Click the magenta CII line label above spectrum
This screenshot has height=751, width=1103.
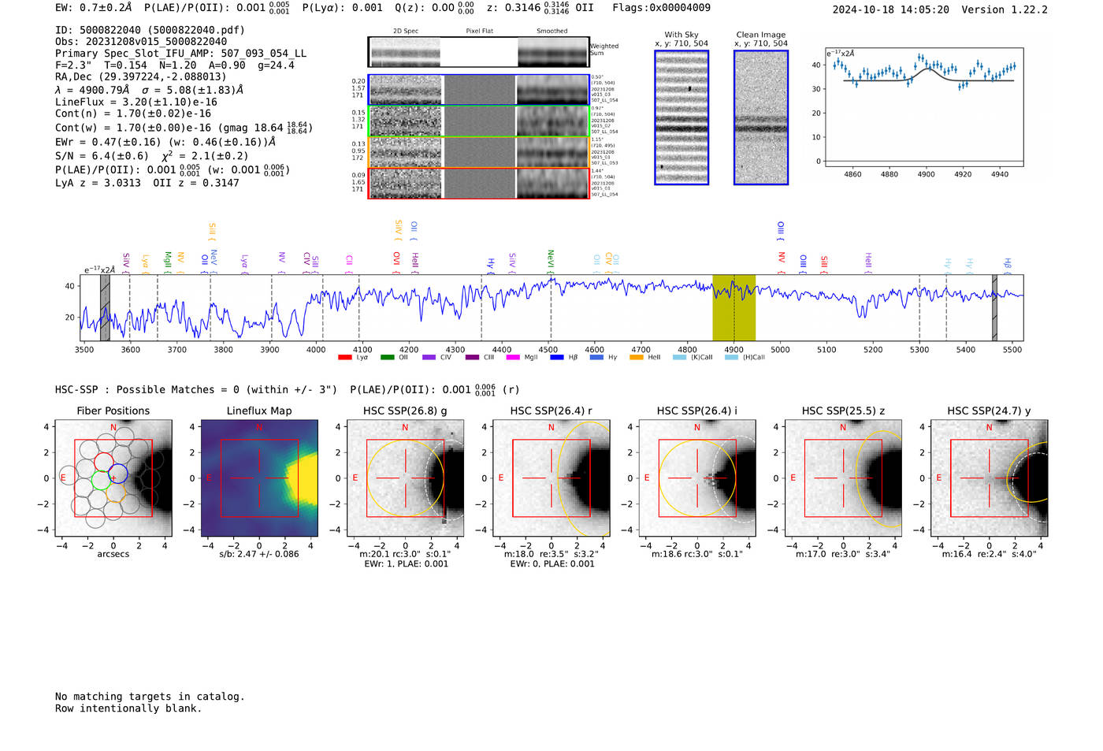click(x=349, y=263)
